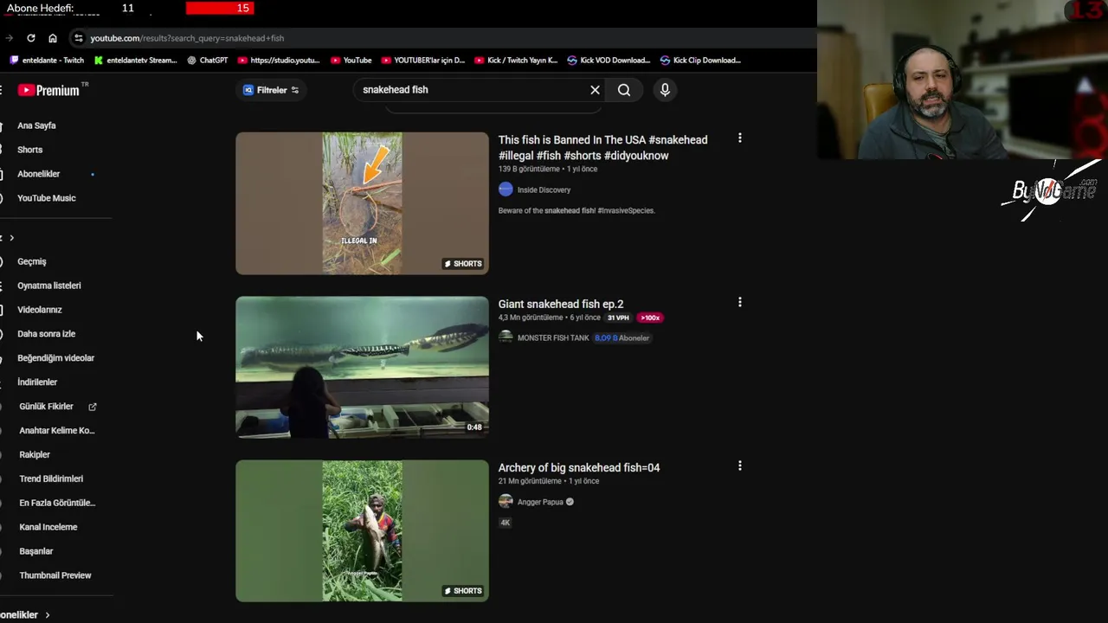Open Kick VOD Download bookmark
Image resolution: width=1108 pixels, height=623 pixels.
point(609,61)
